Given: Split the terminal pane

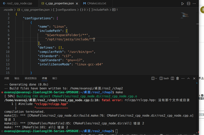Looking at the screenshot, I should (172, 78).
